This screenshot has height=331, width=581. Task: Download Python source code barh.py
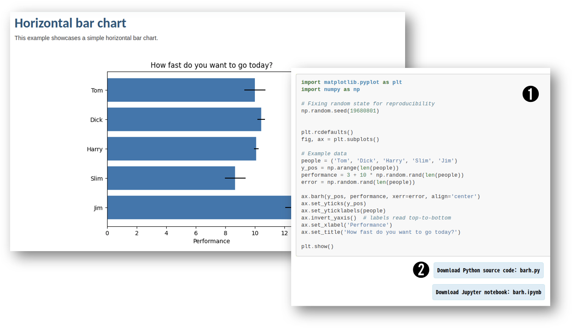(488, 270)
